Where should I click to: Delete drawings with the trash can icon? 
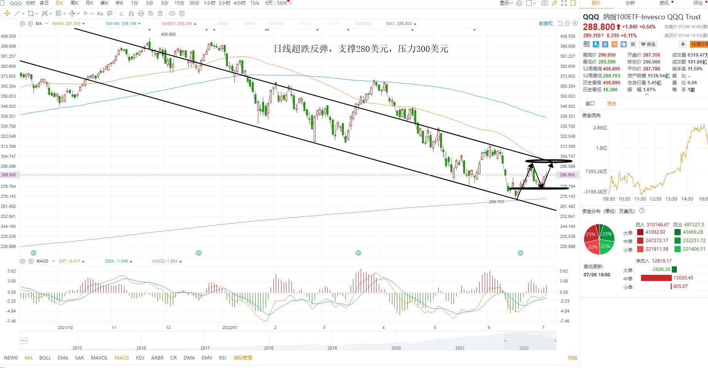[x=160, y=13]
